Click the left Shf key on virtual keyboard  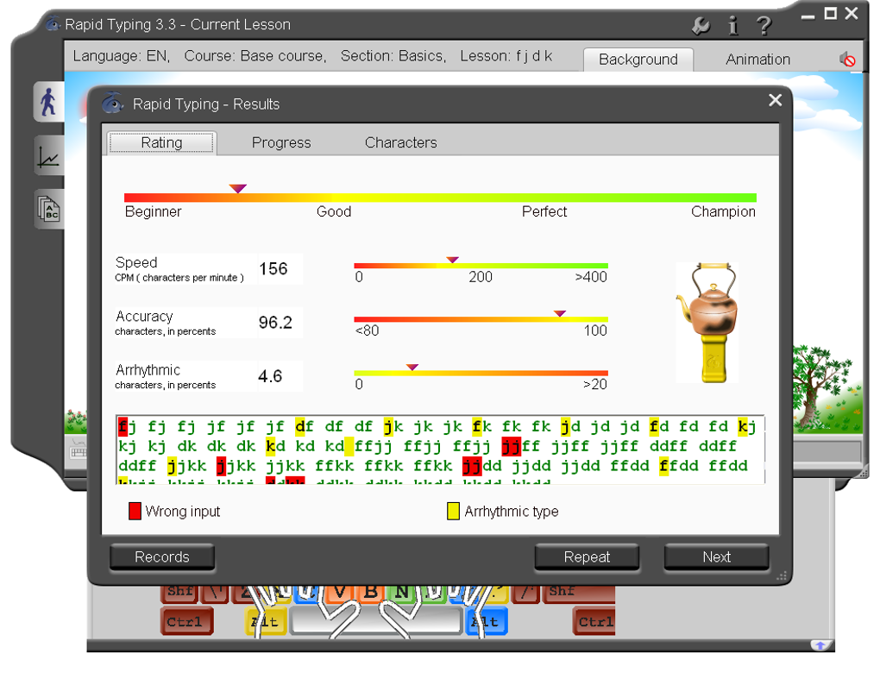coord(179,593)
